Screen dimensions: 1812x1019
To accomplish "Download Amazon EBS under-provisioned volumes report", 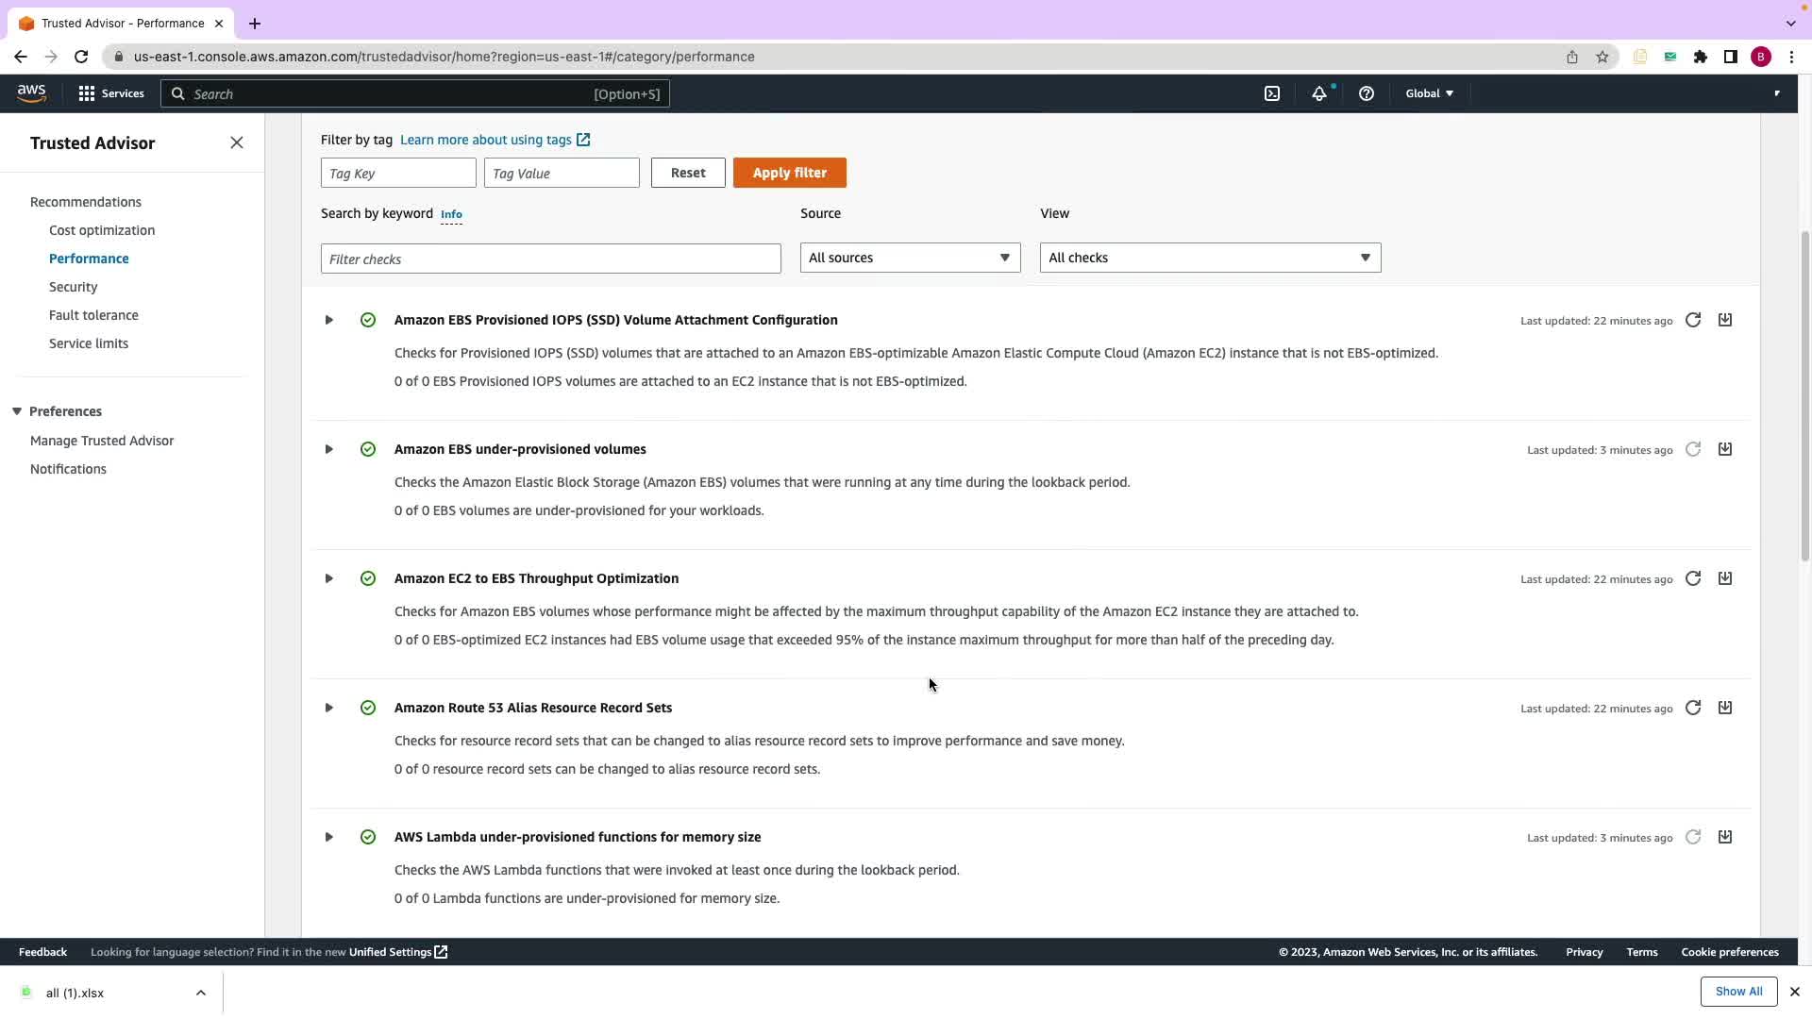I will [x=1725, y=449].
